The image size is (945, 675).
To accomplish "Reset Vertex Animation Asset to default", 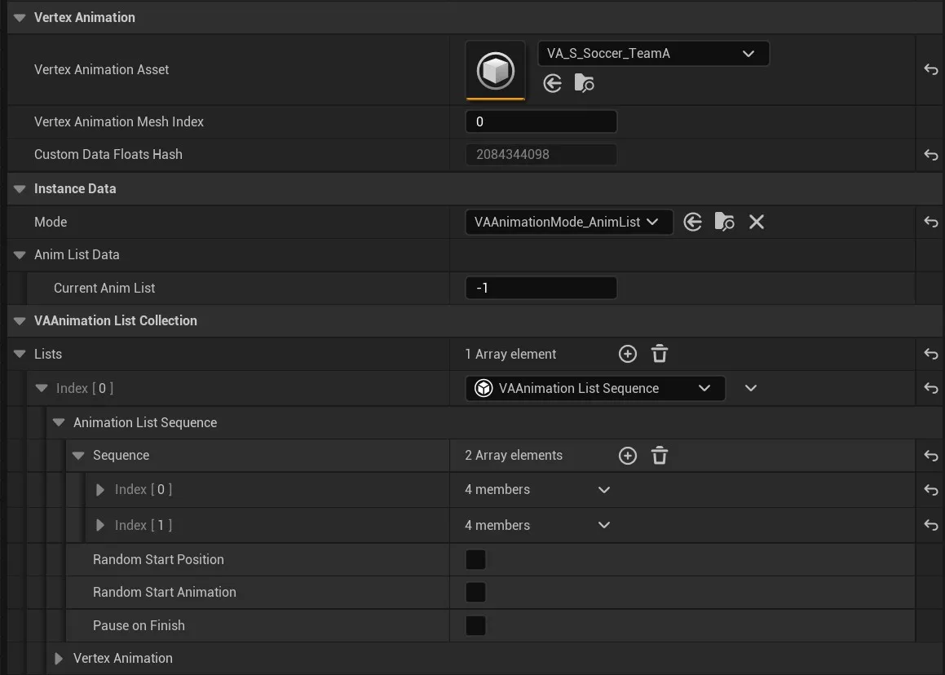I will 930,69.
